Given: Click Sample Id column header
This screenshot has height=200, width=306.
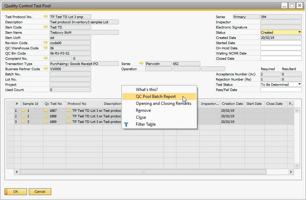Looking at the screenshot, I should [32, 104].
